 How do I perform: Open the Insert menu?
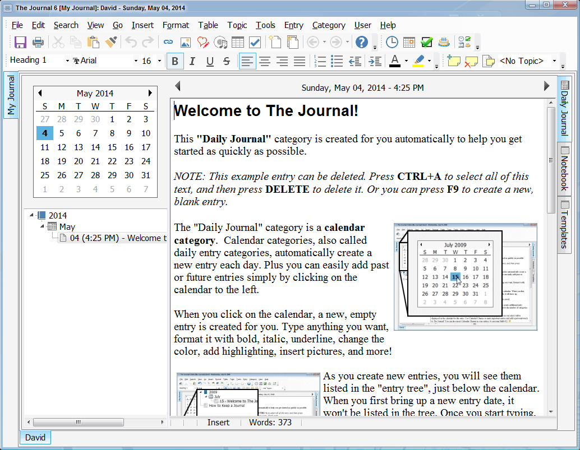click(142, 25)
